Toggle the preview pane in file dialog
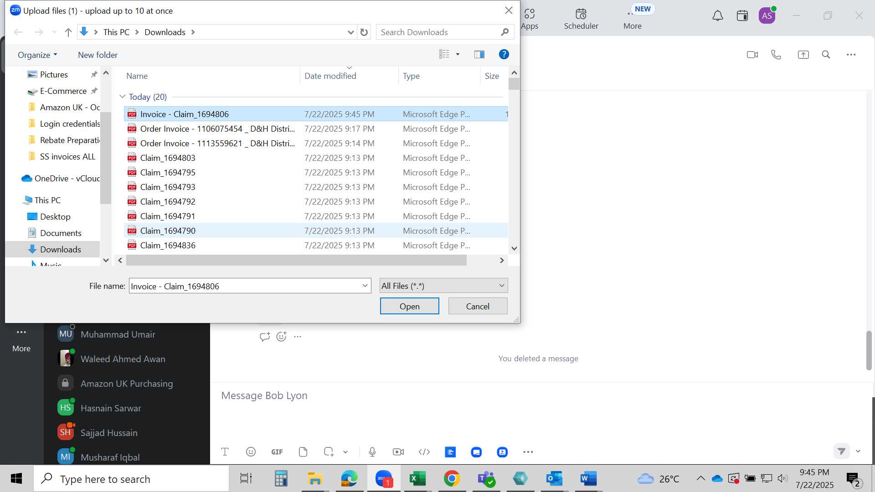 (479, 55)
